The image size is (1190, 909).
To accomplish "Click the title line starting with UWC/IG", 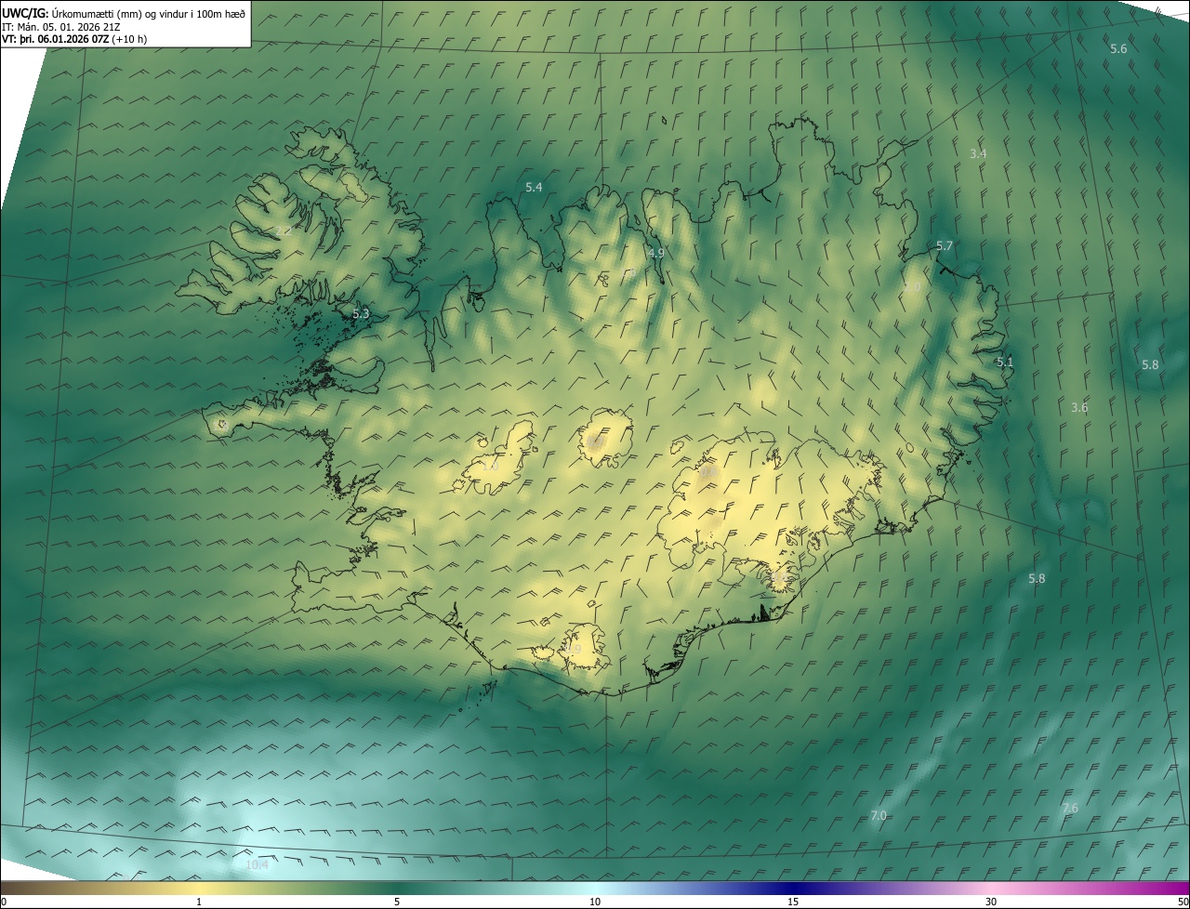I will (x=124, y=13).
